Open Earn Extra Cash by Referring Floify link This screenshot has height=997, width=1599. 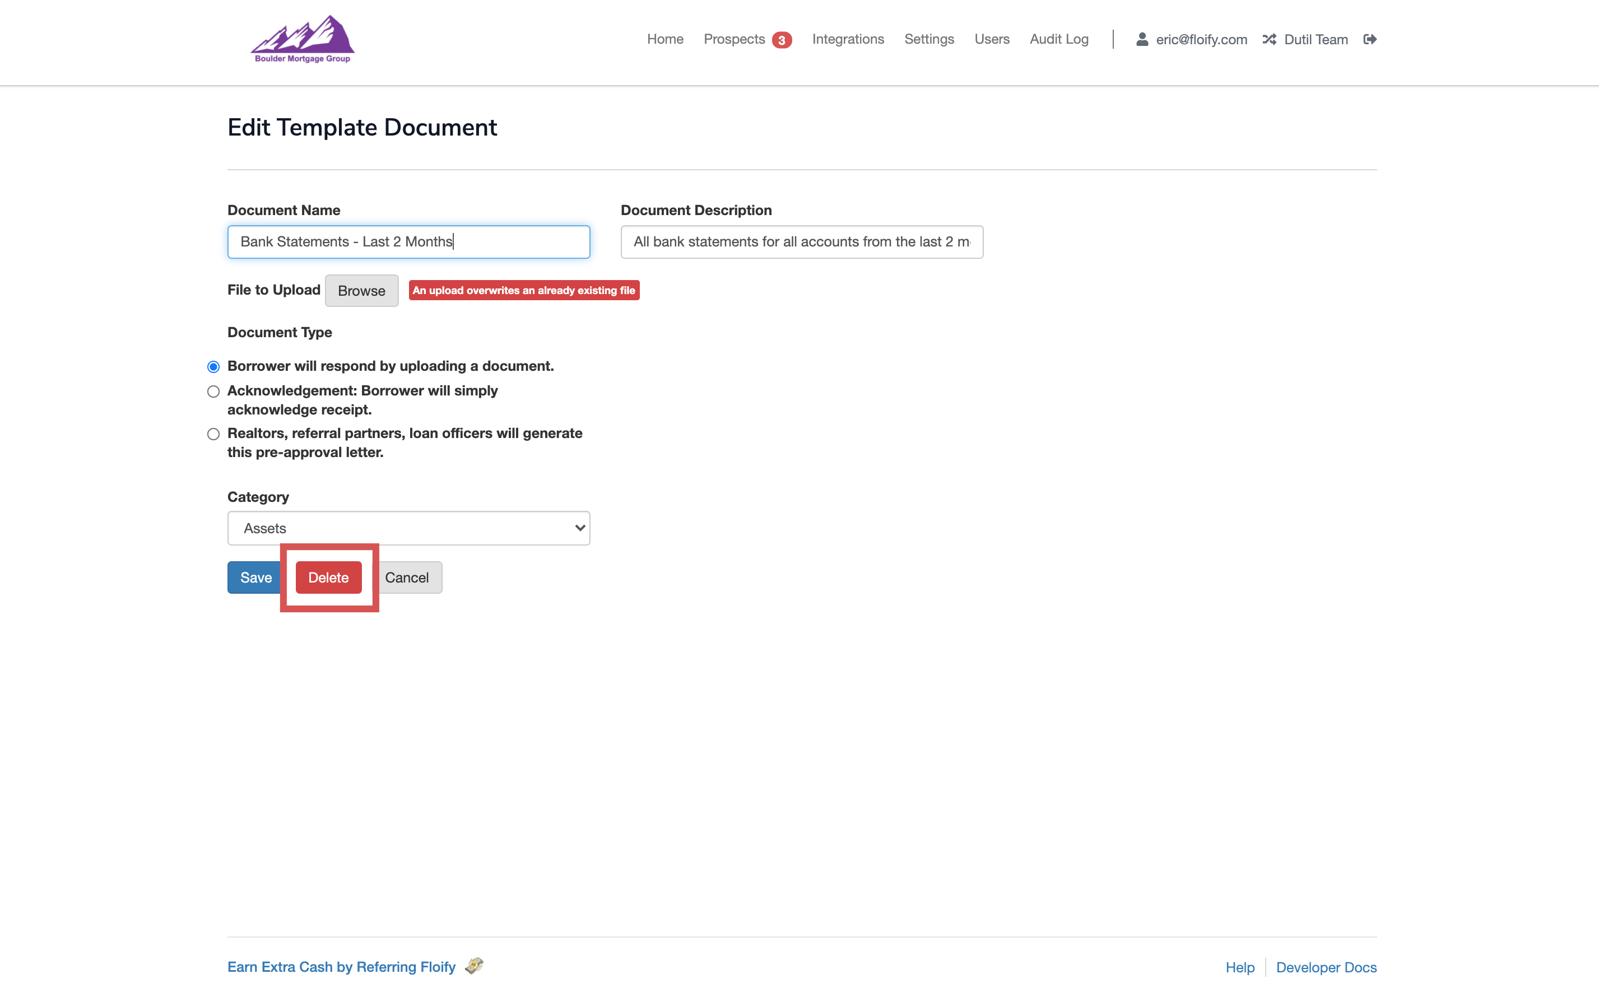342,967
